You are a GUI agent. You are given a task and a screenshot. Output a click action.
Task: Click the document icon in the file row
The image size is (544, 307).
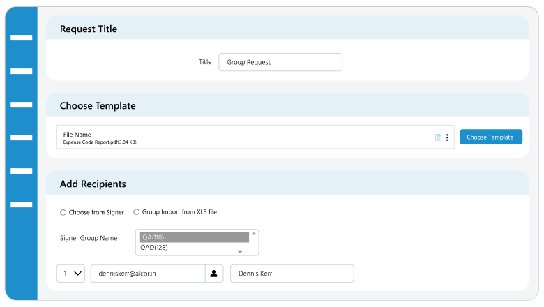438,137
